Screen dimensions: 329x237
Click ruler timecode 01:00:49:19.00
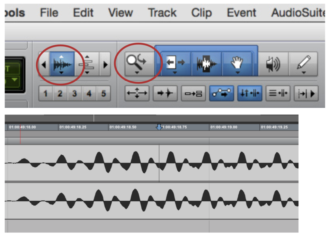[x=224, y=127]
